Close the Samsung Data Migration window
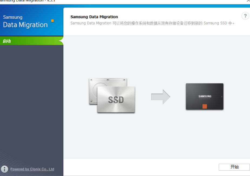The width and height of the screenshot is (250, 176). [248, 1]
